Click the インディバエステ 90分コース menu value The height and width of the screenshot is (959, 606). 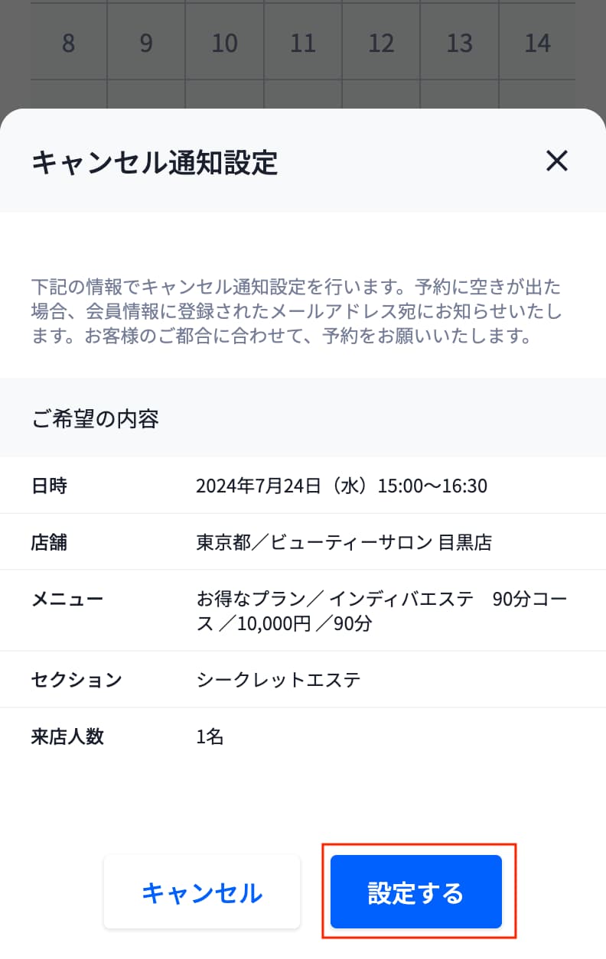tap(382, 611)
